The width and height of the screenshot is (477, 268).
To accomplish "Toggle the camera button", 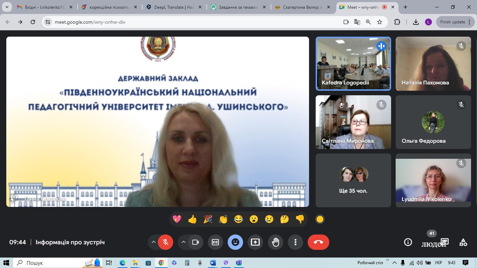I will 196,242.
